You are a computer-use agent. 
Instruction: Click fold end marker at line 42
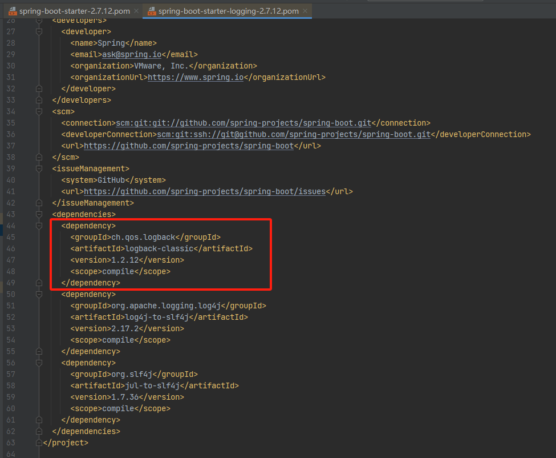point(39,203)
